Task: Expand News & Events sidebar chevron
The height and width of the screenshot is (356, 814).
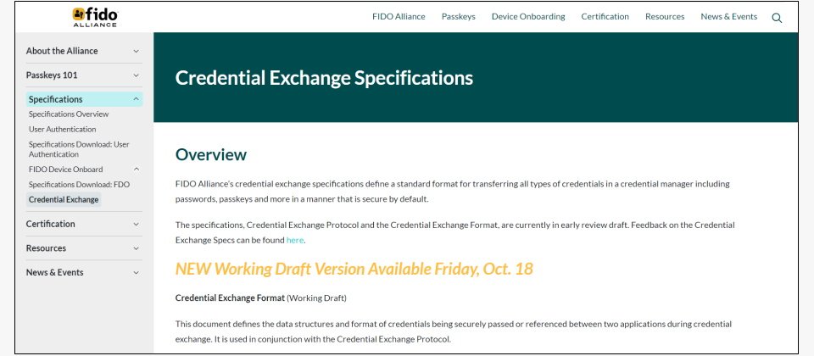Action: pos(136,272)
